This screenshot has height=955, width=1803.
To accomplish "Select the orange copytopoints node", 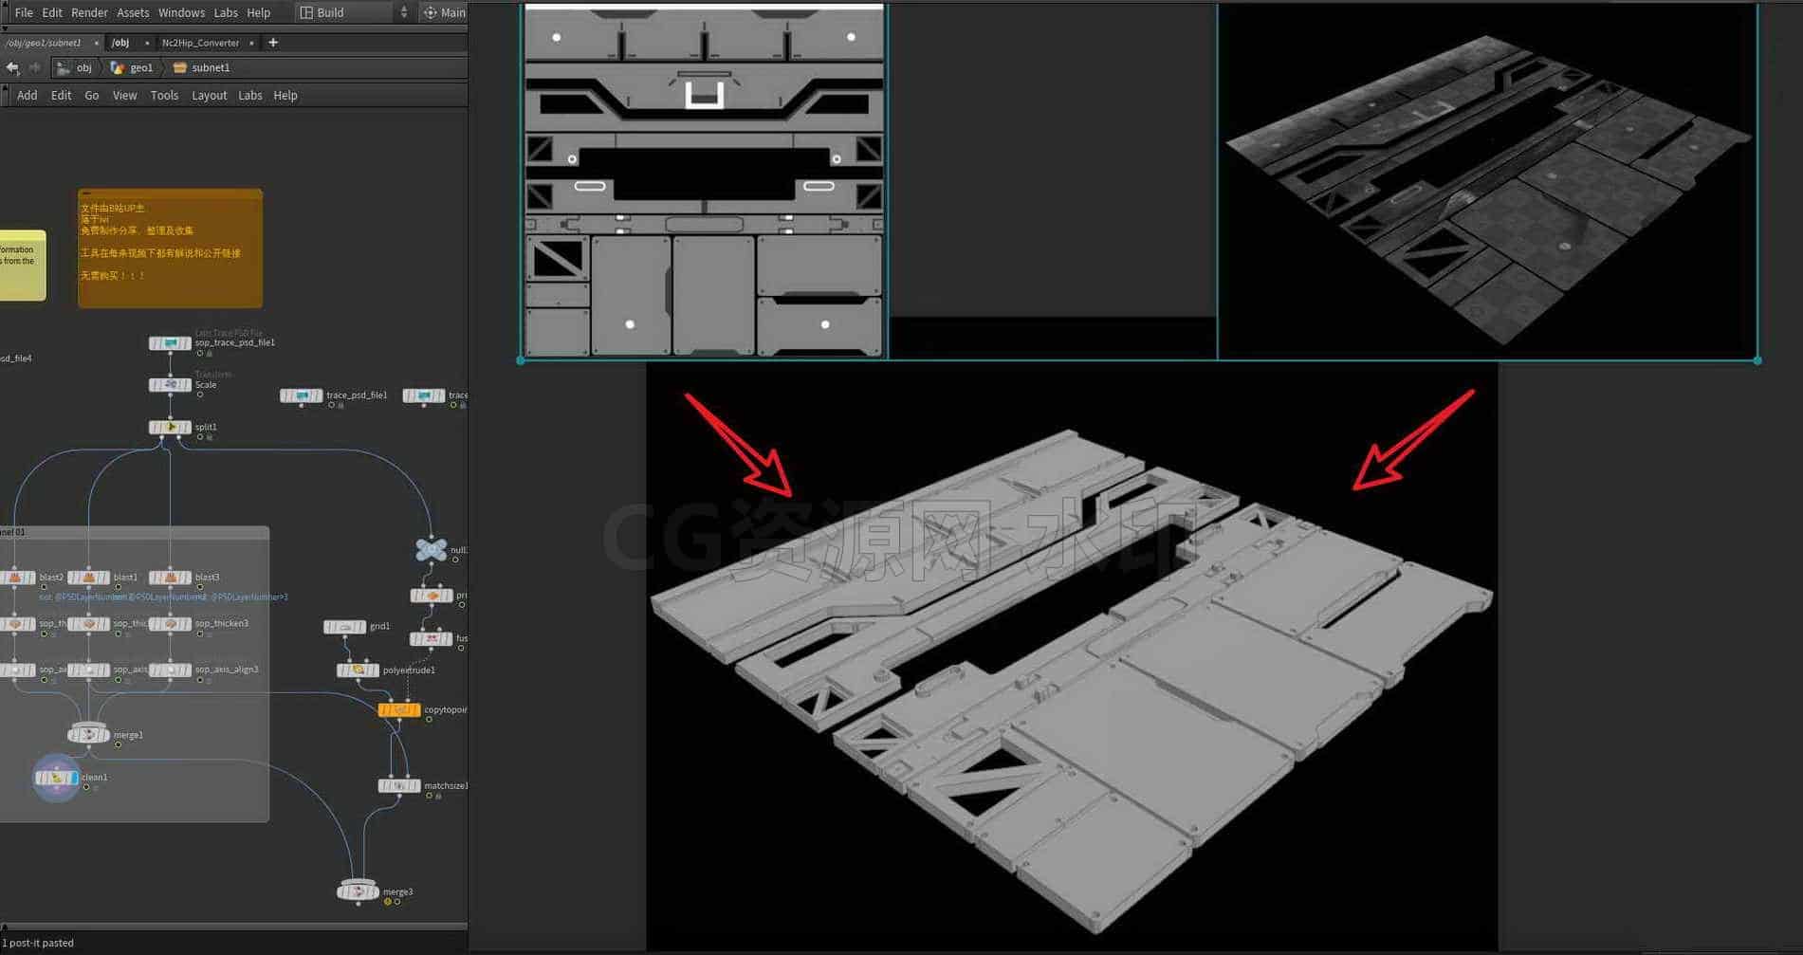I will (x=399, y=709).
